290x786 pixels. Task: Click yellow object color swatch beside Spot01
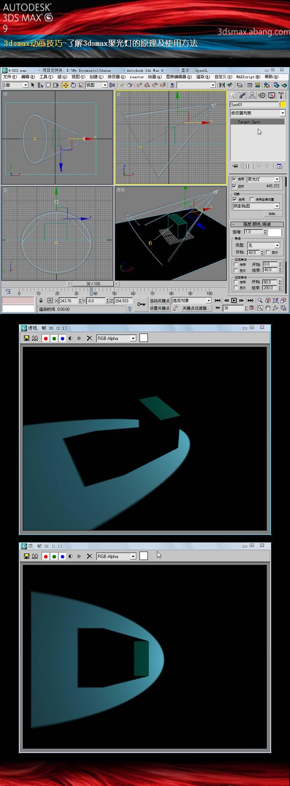point(283,104)
